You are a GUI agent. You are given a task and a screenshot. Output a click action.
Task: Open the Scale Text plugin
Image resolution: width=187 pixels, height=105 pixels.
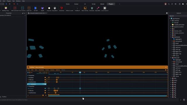29,9
